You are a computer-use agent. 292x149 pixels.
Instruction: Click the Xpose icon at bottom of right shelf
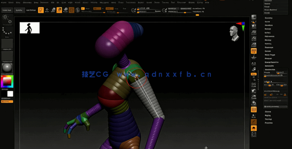coord(254,134)
